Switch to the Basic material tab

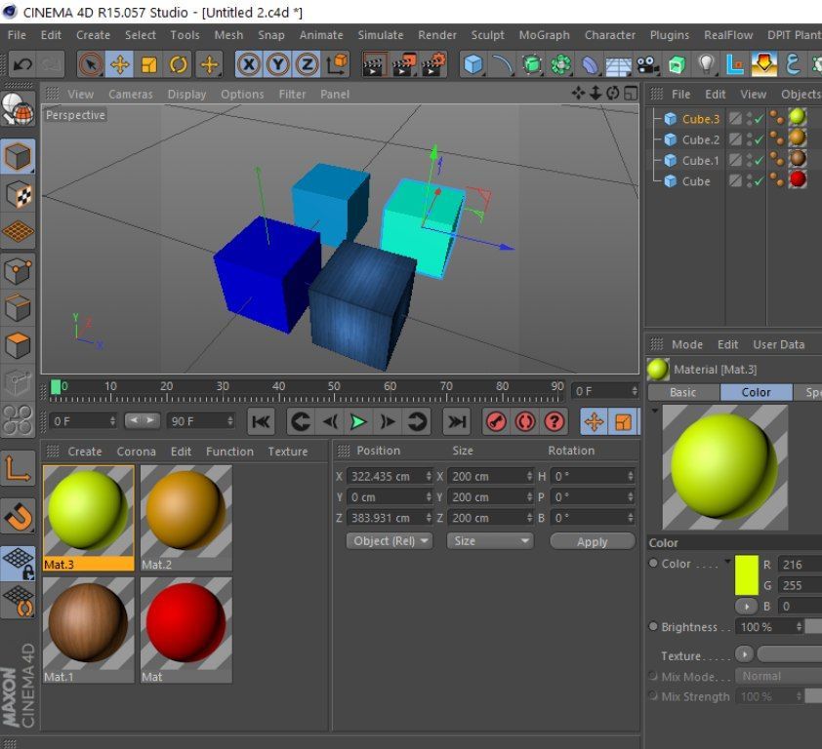point(683,392)
